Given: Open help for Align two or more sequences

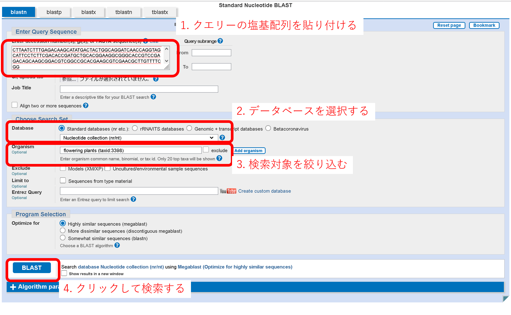Looking at the screenshot, I should (x=86, y=105).
